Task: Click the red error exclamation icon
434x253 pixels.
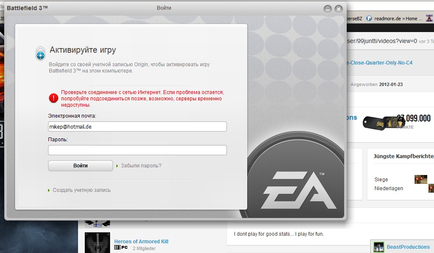Action: [54, 98]
